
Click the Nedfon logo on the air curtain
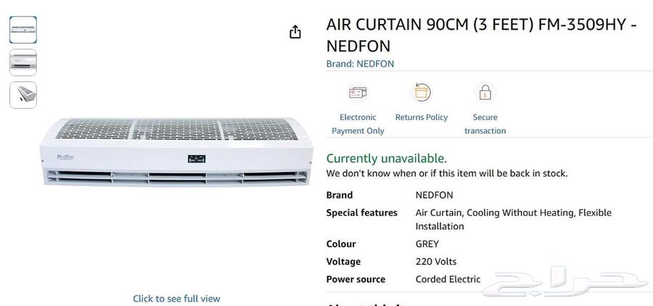[67, 157]
